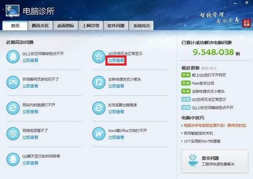Viewport: 253px width, 179px height.
Task: Click 立即查看 under QQ空间无法正常显示
Action: pyautogui.click(x=116, y=61)
